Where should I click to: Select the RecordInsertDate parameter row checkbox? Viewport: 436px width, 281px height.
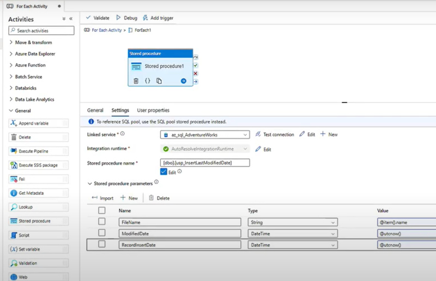click(102, 245)
